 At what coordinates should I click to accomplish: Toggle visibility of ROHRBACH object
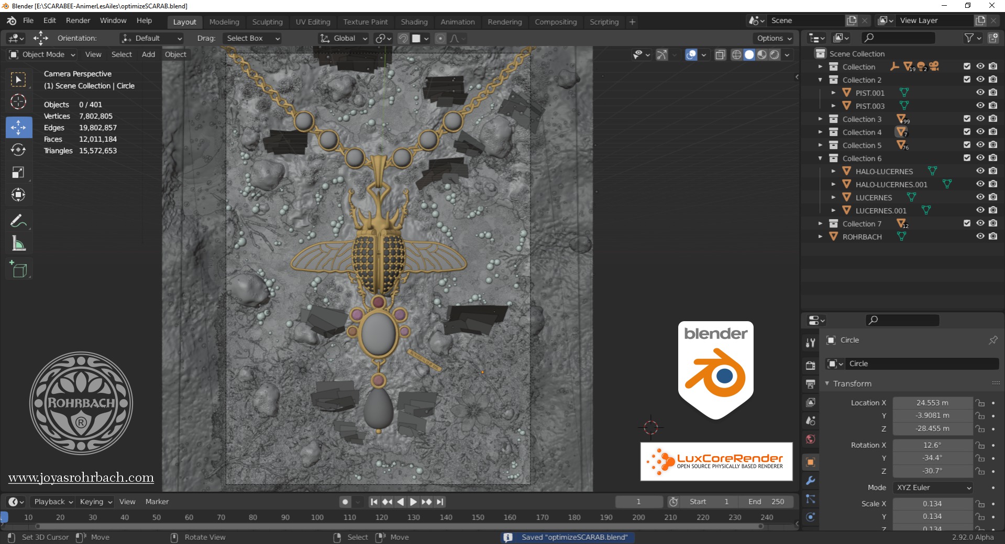click(x=980, y=236)
